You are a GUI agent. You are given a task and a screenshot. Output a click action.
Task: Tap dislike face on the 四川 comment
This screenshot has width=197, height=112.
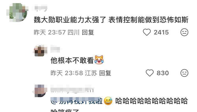[184, 32]
